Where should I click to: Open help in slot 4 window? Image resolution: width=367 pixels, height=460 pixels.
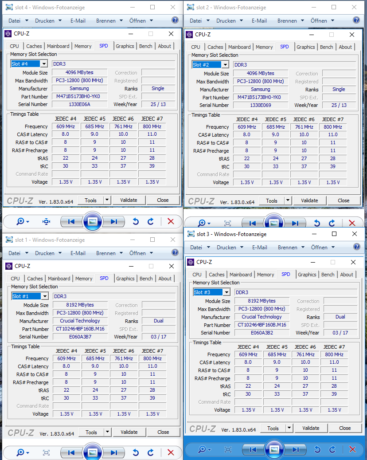pyautogui.click(x=175, y=20)
